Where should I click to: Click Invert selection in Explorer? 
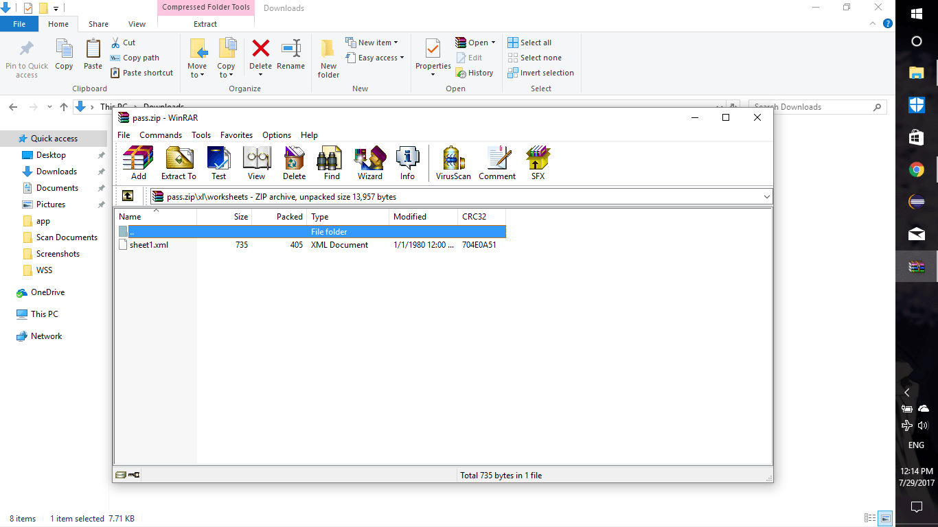click(540, 73)
